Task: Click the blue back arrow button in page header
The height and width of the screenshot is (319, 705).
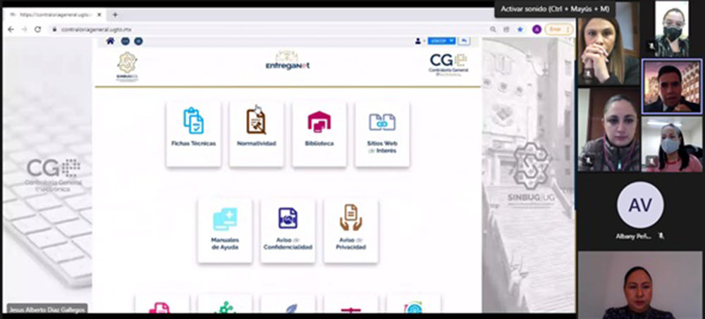Action: click(465, 41)
